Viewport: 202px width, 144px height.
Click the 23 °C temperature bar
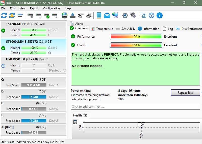pos(34,53)
